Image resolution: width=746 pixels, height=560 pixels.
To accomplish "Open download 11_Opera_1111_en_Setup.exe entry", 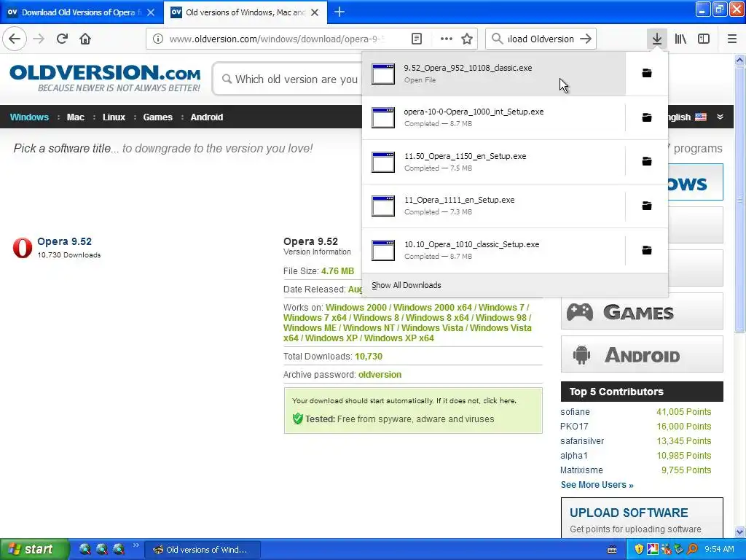I will tap(493, 206).
